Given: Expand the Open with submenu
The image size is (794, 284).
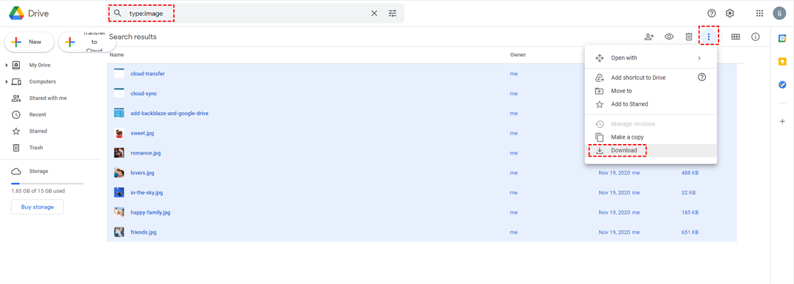Looking at the screenshot, I should point(699,58).
